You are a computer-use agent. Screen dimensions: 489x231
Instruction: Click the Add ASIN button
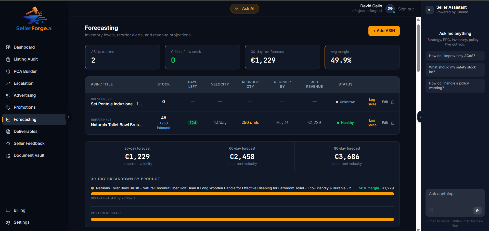(384, 31)
